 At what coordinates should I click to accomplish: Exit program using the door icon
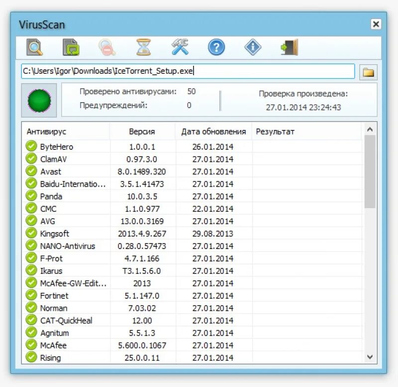tap(290, 47)
